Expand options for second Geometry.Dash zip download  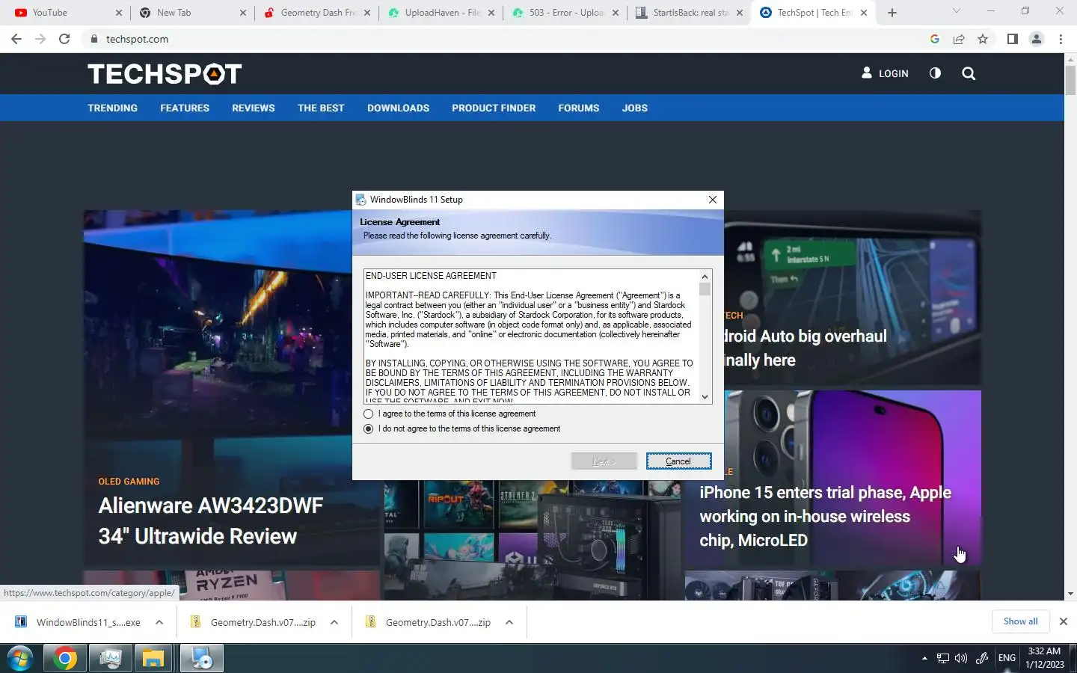pyautogui.click(x=509, y=622)
